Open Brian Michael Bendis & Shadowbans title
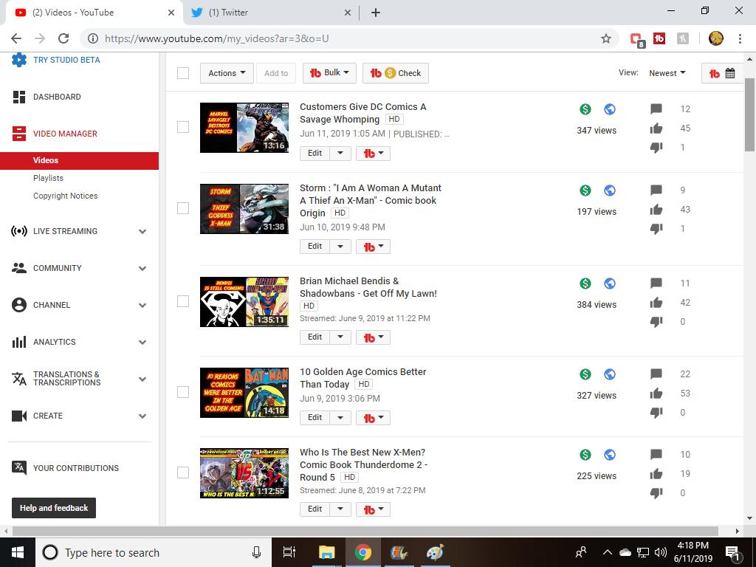Image resolution: width=756 pixels, height=567 pixels. (x=368, y=287)
